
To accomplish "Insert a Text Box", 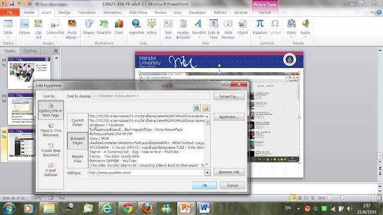I will tap(168, 29).
